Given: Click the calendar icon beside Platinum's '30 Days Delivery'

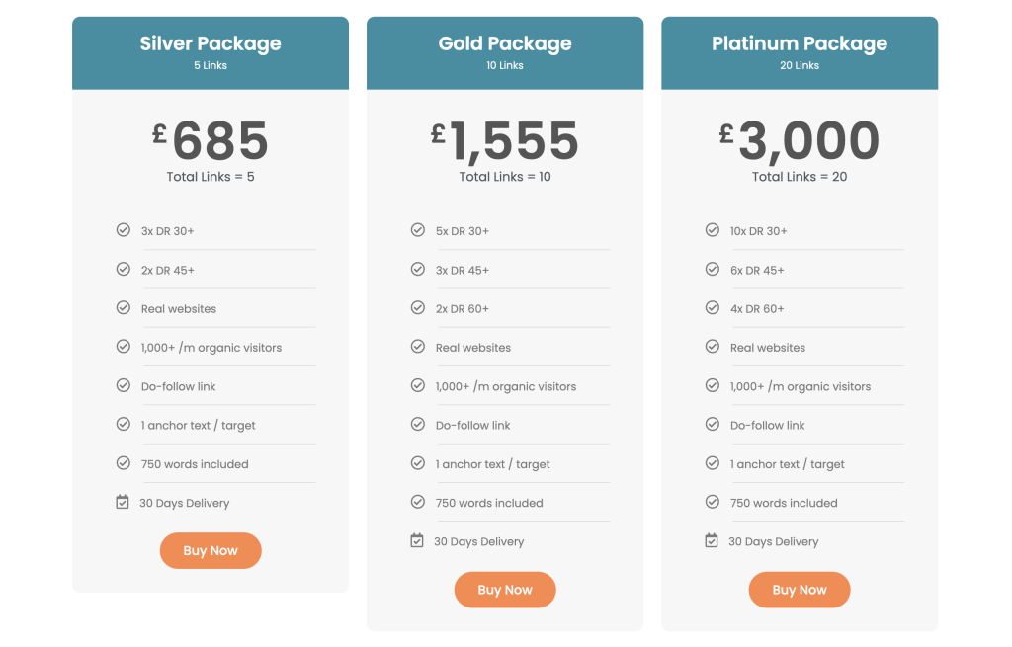Looking at the screenshot, I should tap(712, 540).
